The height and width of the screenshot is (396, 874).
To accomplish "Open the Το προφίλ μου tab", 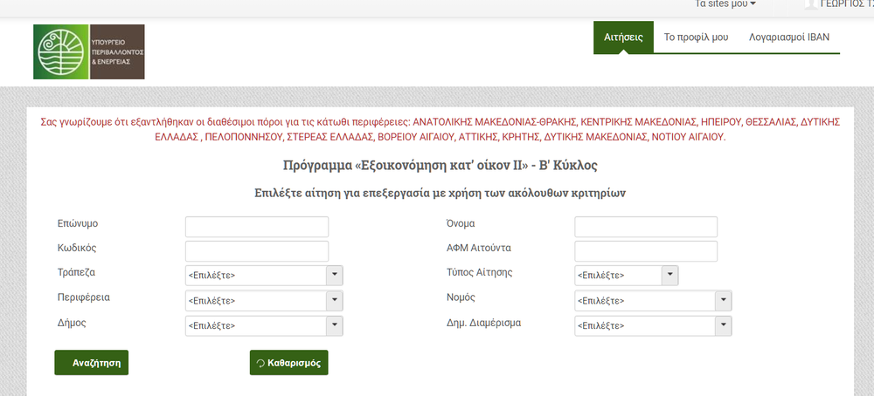I will (696, 38).
